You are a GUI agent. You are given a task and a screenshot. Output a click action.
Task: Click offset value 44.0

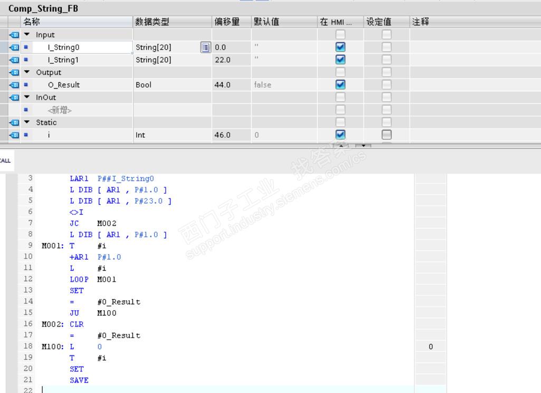click(x=223, y=85)
